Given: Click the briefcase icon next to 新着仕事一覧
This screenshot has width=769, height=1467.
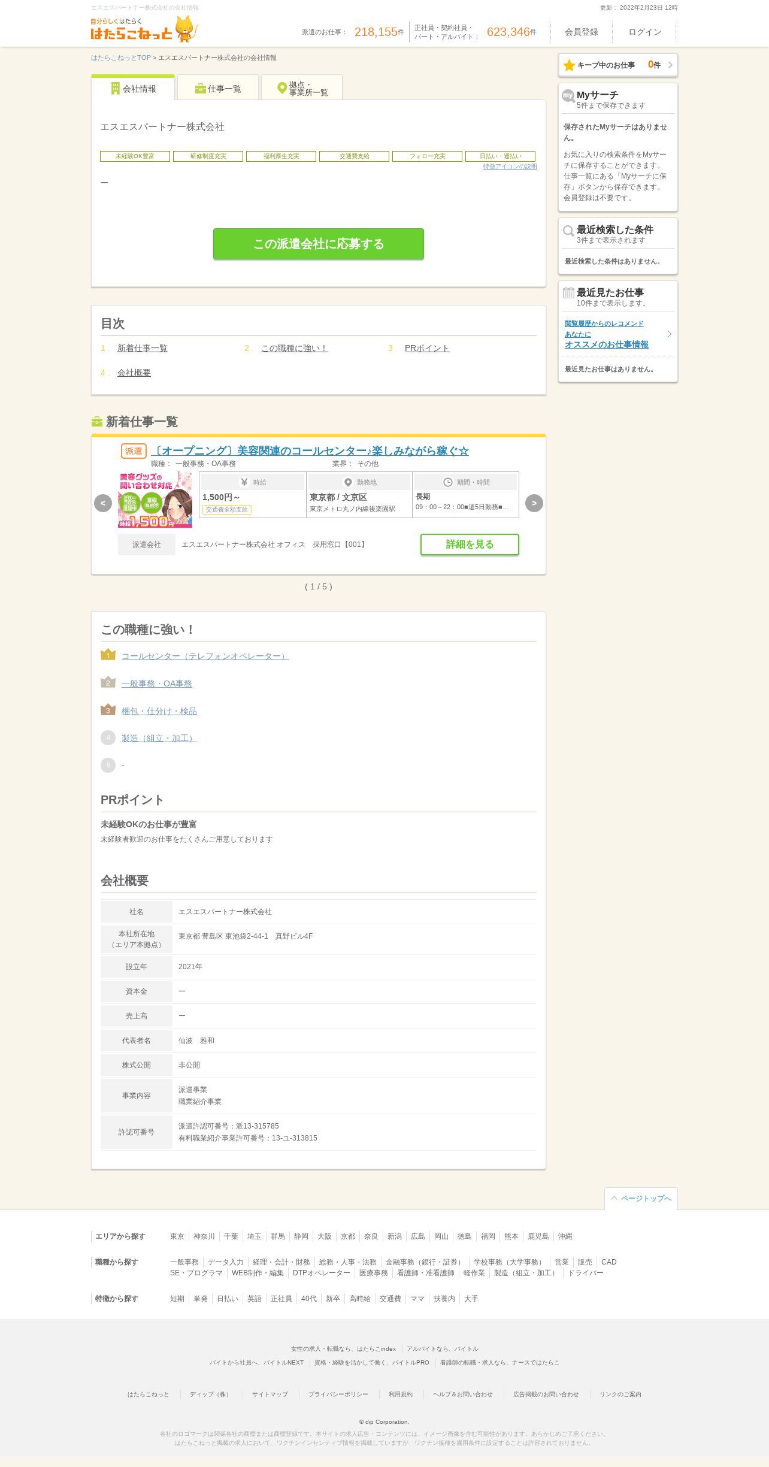Looking at the screenshot, I should click(x=96, y=422).
